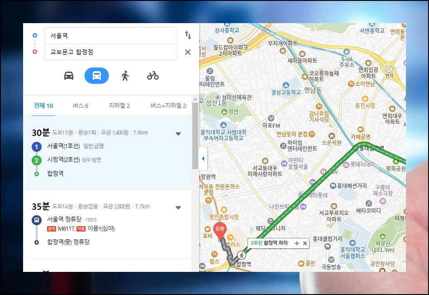Viewport: 429px width, 295px height.
Task: Click 경성고등학교 school icon on map
Action: pyautogui.click(x=286, y=85)
